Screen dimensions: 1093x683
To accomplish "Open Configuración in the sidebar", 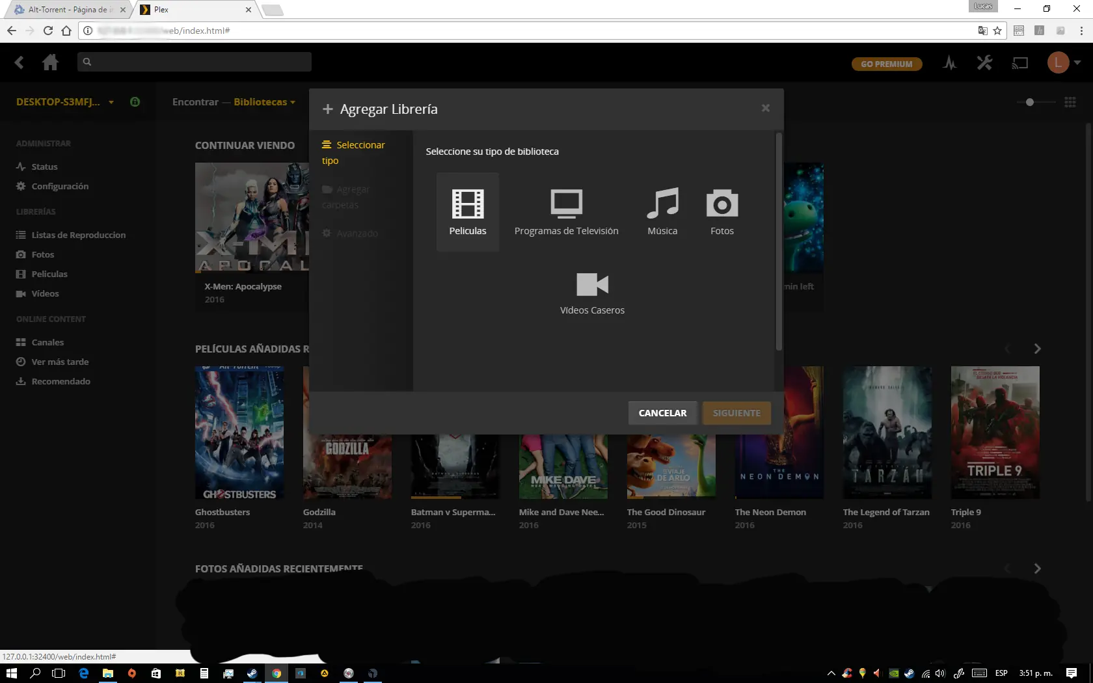I will (52, 186).
